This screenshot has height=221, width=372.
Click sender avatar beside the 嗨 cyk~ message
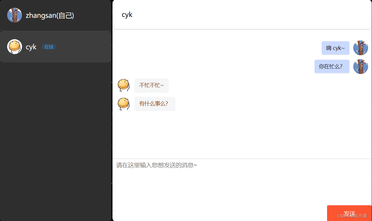[x=361, y=48]
